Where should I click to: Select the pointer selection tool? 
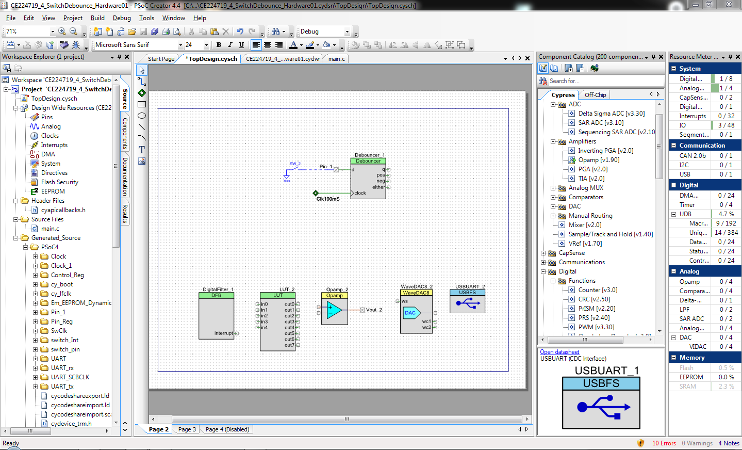coord(142,70)
